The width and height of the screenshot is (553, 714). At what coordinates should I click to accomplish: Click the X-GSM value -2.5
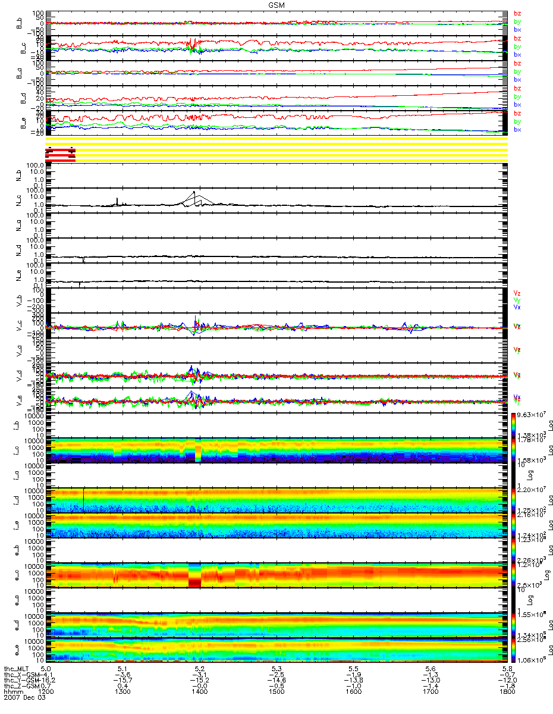[276, 675]
